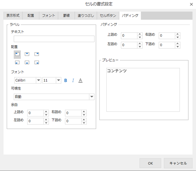Expand the 可視性 dropdown showing 自動
The width and height of the screenshot is (196, 171).
tap(92, 97)
